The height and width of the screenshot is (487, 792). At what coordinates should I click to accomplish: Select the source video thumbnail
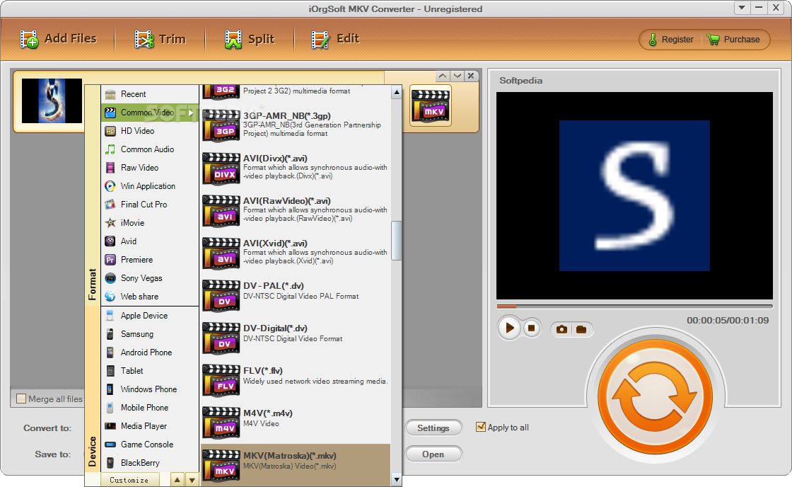point(52,101)
